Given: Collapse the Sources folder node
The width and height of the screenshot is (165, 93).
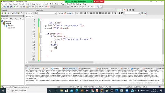Looking at the screenshot, I should point(4,26).
